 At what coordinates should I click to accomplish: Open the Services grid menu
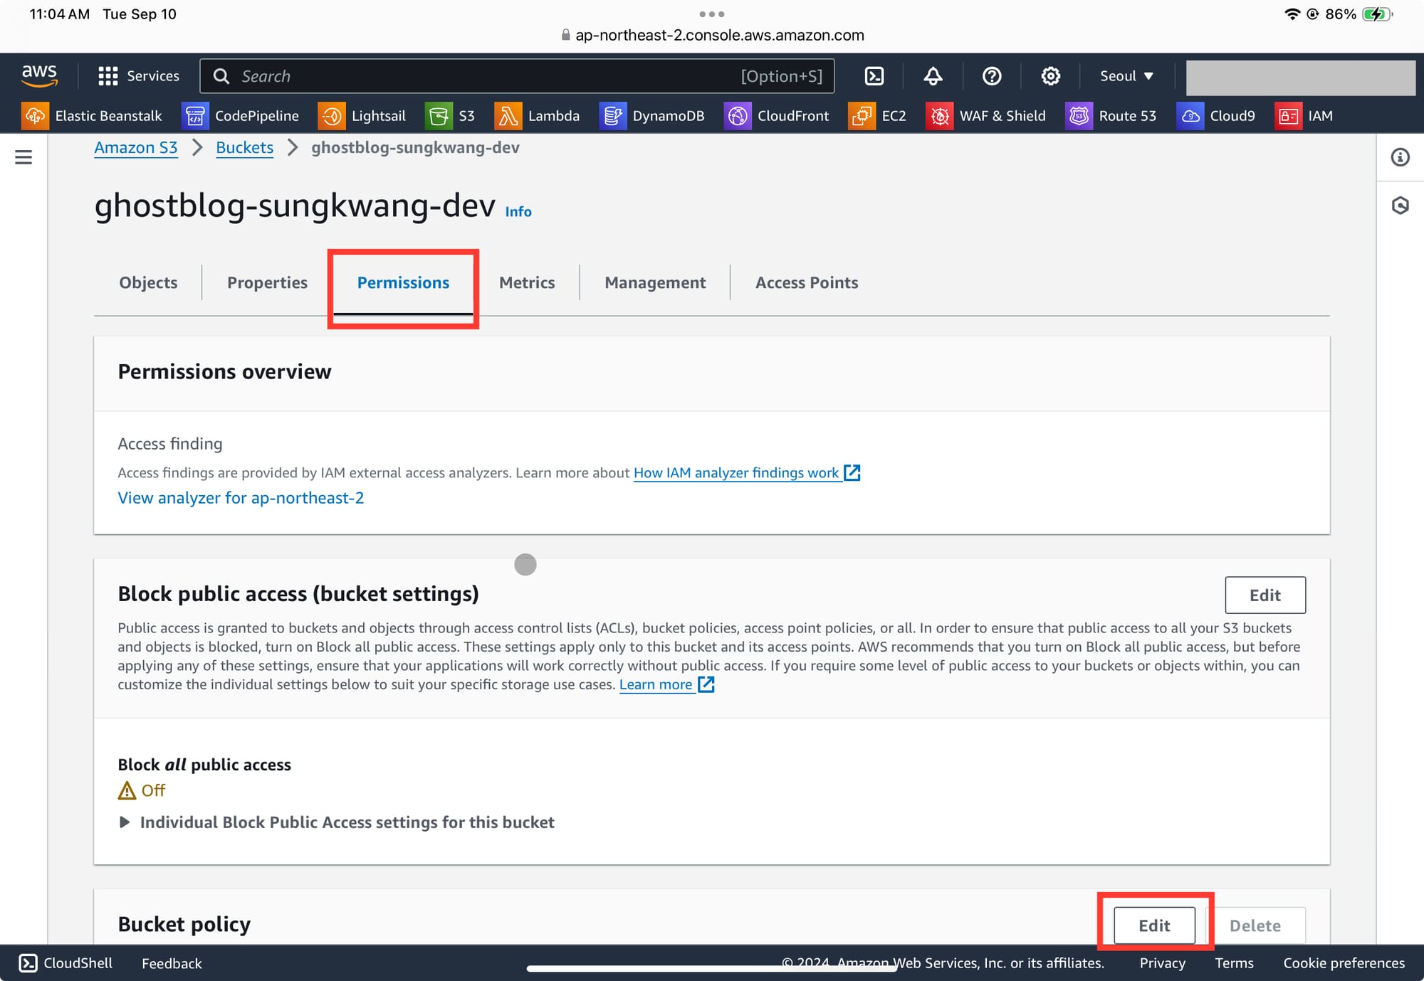(138, 76)
